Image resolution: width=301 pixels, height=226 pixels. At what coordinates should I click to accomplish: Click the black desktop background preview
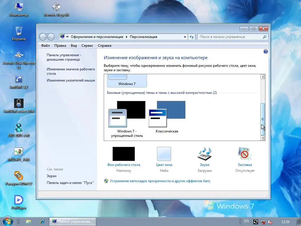pyautogui.click(x=124, y=154)
